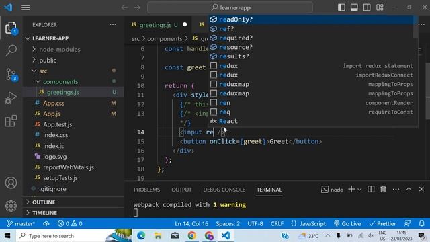Open the Search view in activity bar

11,51
